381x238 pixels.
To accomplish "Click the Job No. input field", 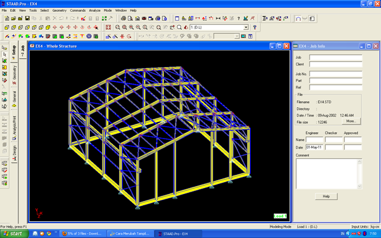I will pyautogui.click(x=336, y=74).
